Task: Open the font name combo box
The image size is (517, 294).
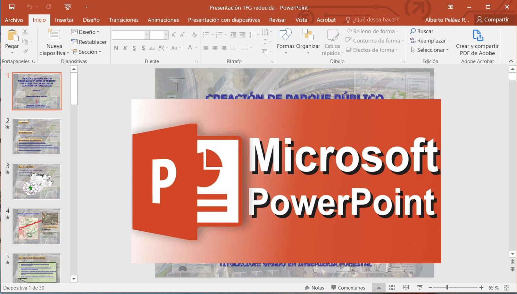Action: click(x=130, y=35)
